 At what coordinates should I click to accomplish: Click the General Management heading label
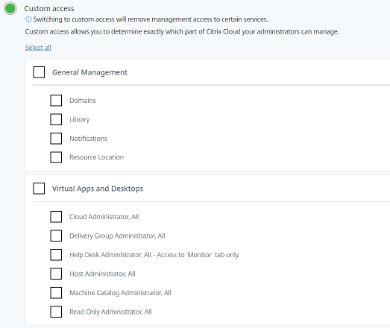(89, 72)
